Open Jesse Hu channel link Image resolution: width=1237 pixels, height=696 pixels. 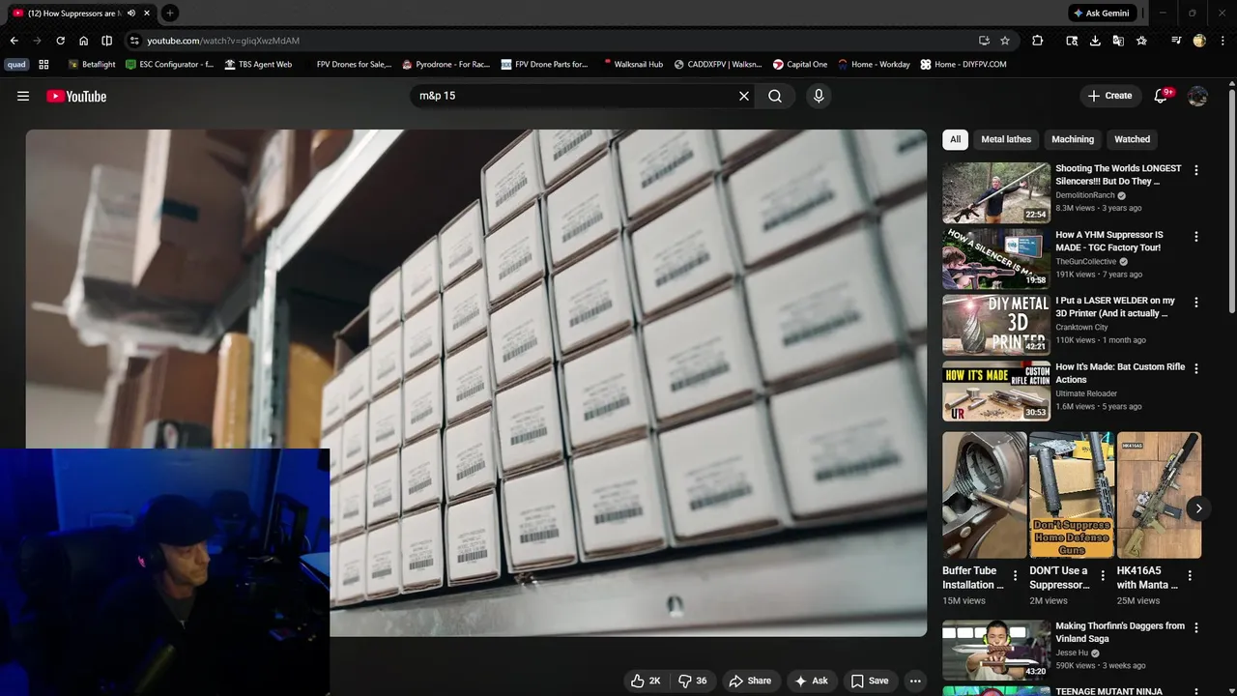click(x=1071, y=653)
